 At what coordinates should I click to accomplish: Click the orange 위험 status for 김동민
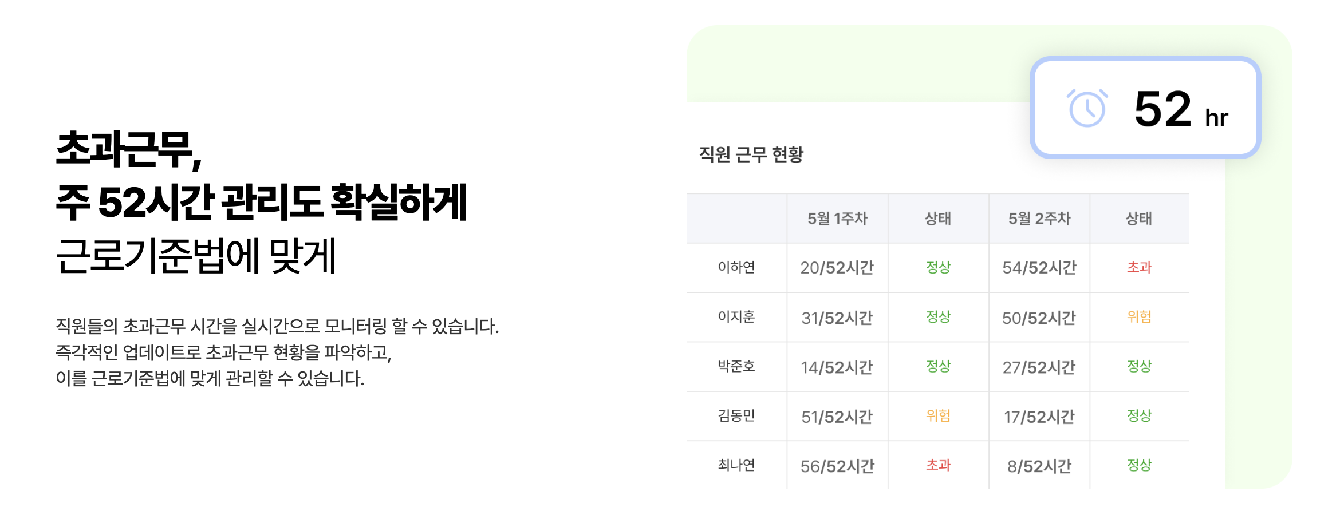pos(938,416)
